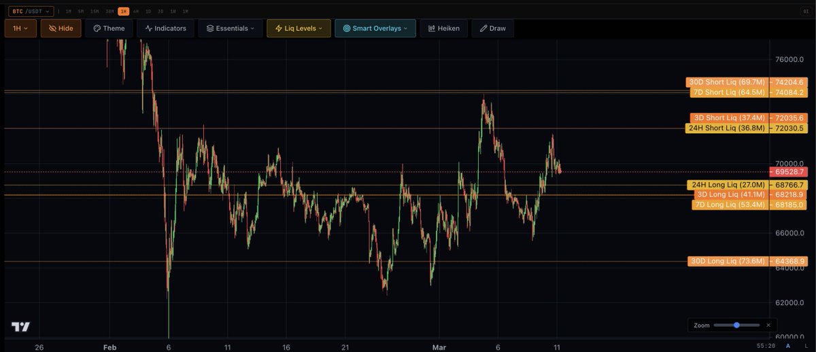Switch to the 3D timeframe

coord(160,12)
